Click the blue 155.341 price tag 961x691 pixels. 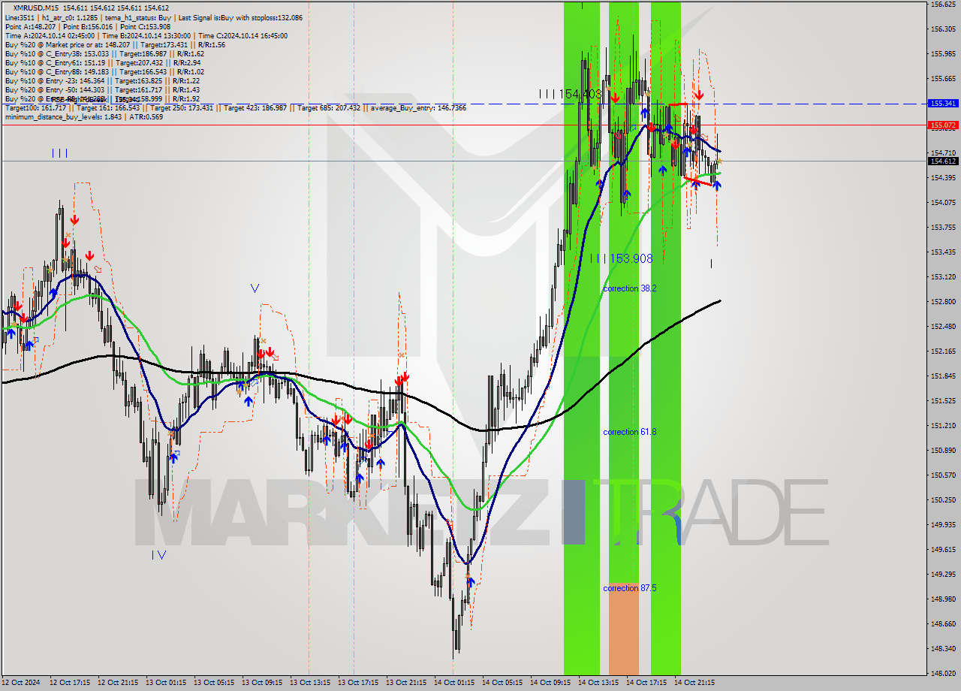(943, 104)
